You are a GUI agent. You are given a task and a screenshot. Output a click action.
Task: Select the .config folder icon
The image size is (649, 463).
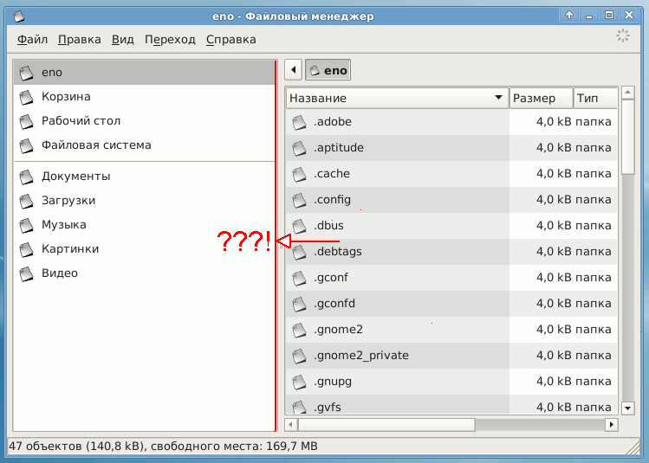coord(299,201)
